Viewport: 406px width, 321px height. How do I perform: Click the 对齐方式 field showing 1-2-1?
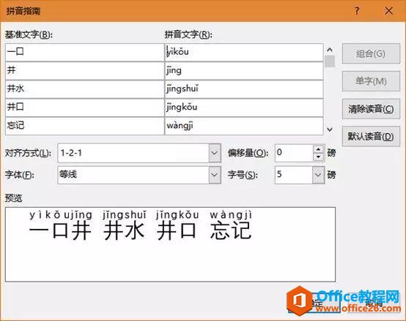pyautogui.click(x=133, y=153)
